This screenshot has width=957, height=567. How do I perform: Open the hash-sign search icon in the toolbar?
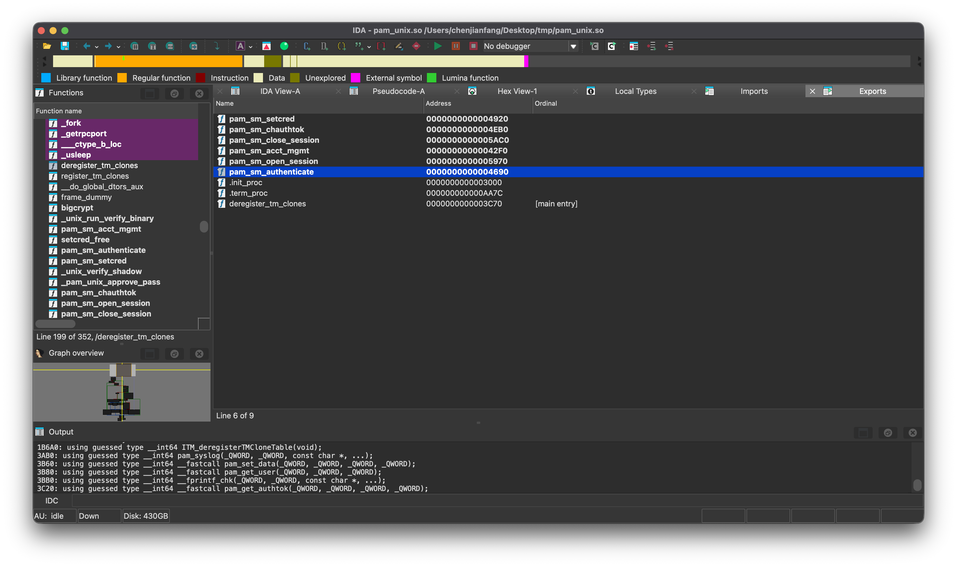click(134, 46)
